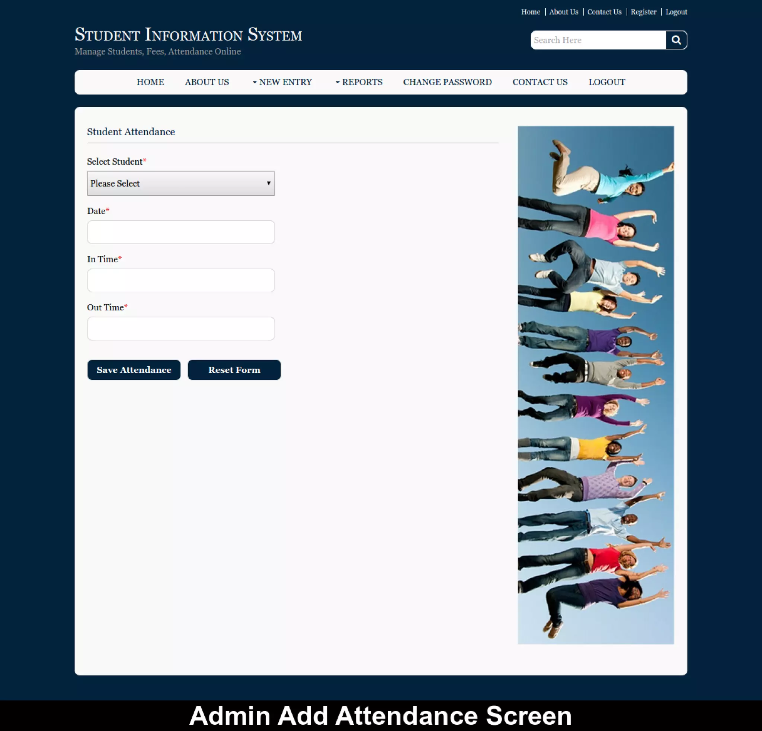Click the 'Manage Students, Fees, Attendance Online' tagline
The width and height of the screenshot is (762, 731).
pos(158,52)
